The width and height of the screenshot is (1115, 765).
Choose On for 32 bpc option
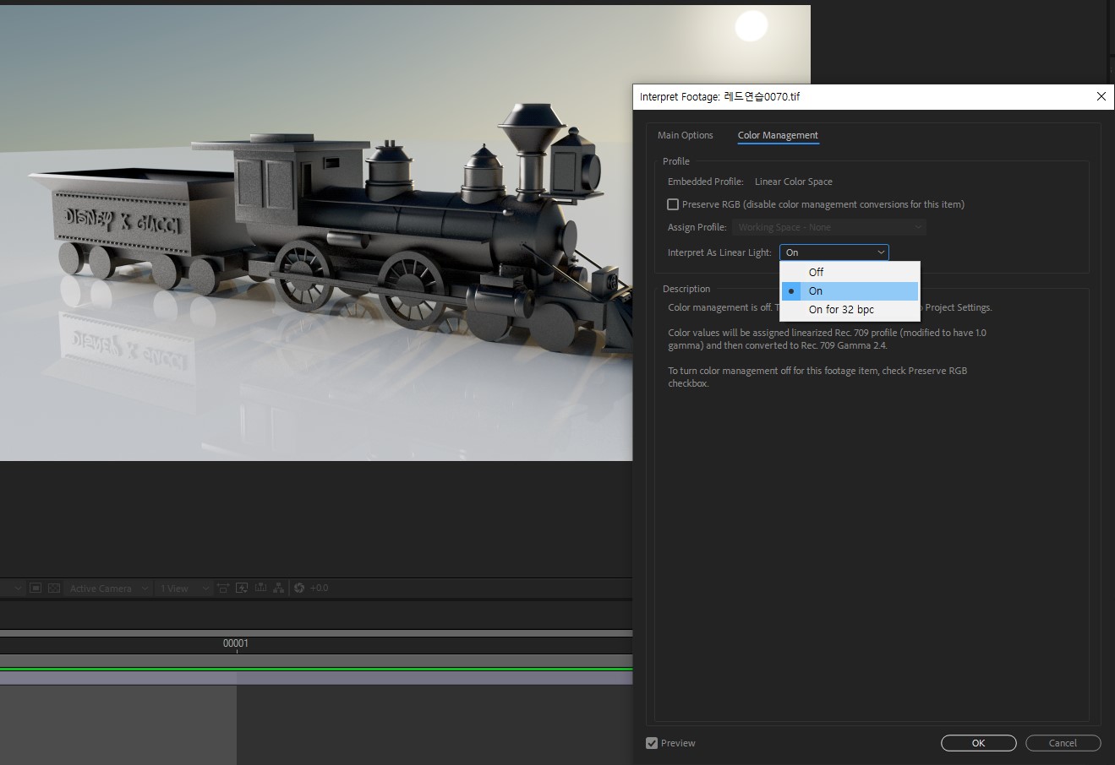[850, 310]
